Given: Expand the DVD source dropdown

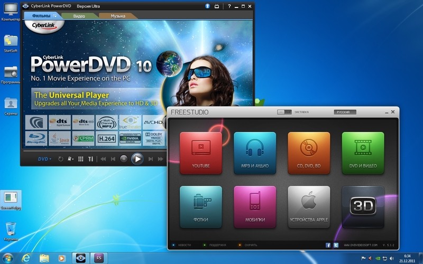Looking at the screenshot, I should pos(44,159).
